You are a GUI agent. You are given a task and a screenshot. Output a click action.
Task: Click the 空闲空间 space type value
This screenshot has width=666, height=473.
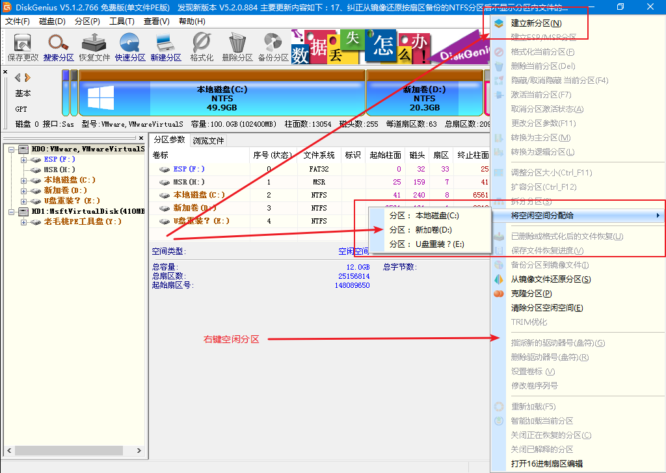pos(353,251)
